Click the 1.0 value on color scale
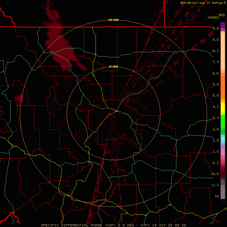Viewport: 227px width, 227px height. click(x=216, y=152)
